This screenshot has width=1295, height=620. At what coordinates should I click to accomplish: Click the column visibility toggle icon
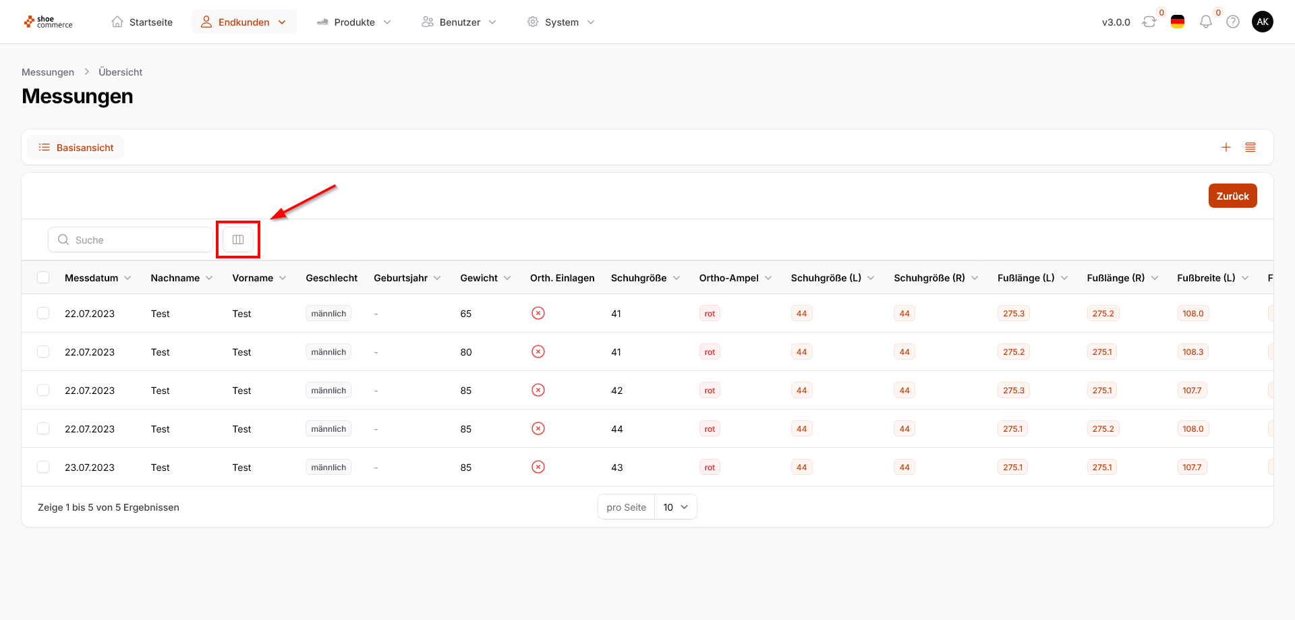click(238, 239)
